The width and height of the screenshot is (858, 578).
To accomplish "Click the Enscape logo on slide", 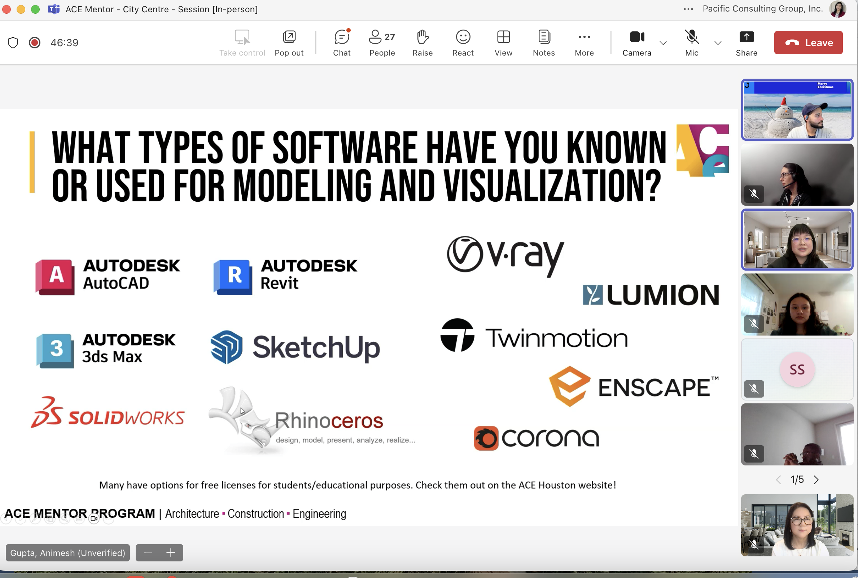I will click(634, 386).
